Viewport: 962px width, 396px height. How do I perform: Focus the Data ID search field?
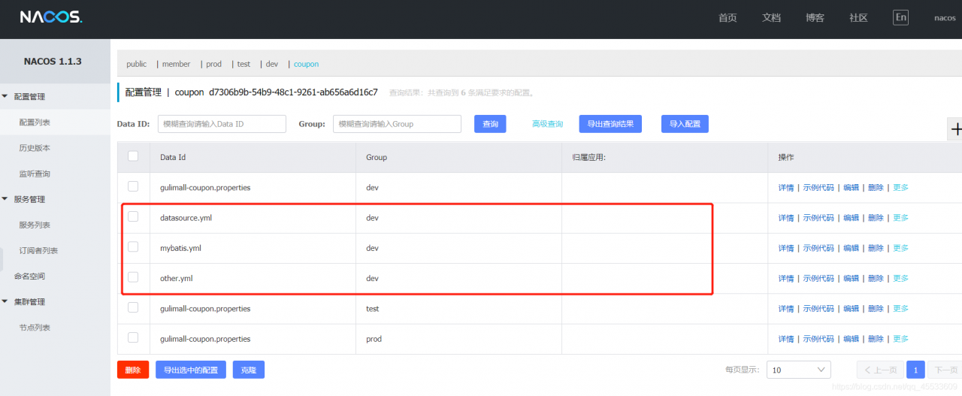click(222, 124)
